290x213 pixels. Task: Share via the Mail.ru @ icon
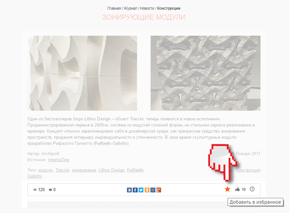(153, 190)
